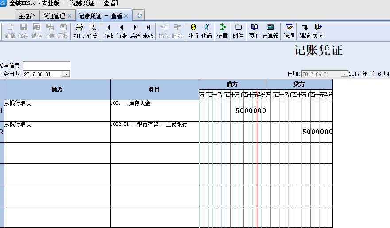The image size is (390, 228).
Task: Click the 关闭 (Close) toolbar icon
Action: (x=318, y=31)
